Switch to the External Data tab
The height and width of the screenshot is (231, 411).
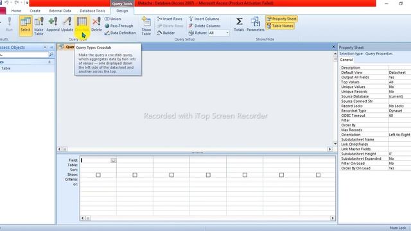tap(60, 11)
